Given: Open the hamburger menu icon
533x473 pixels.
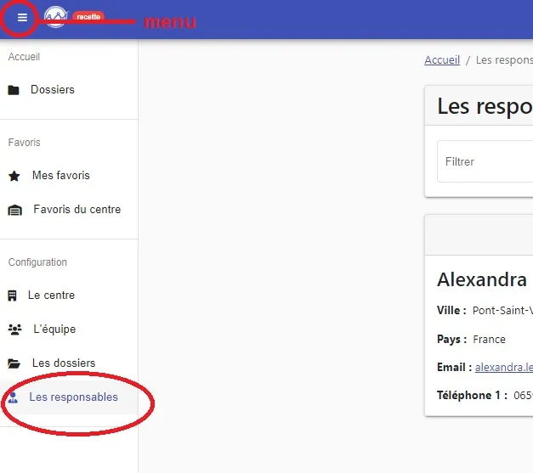Looking at the screenshot, I should point(22,17).
